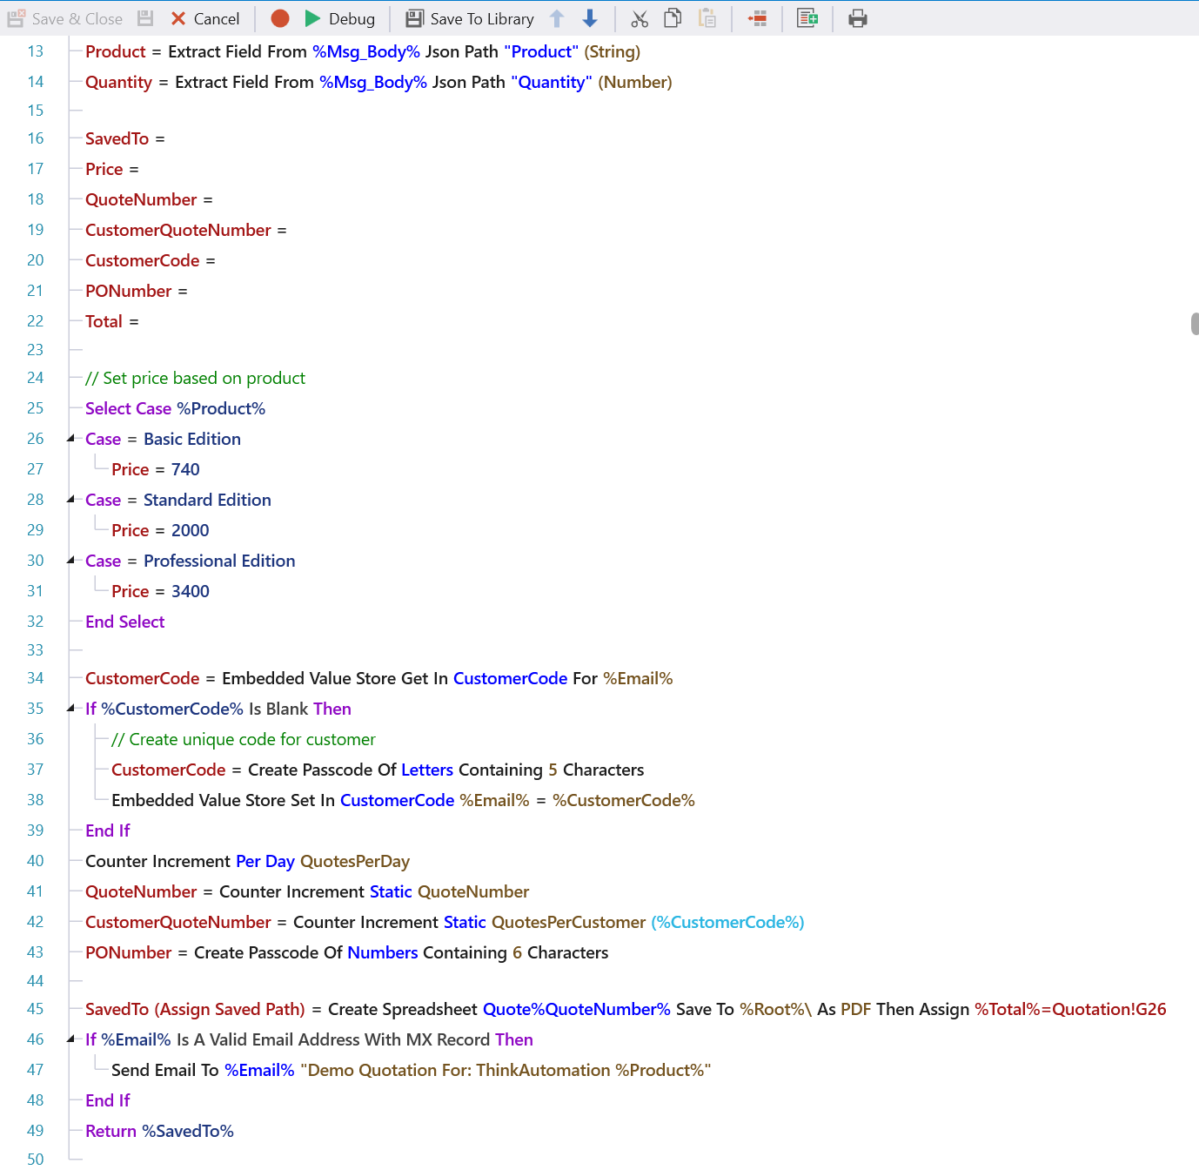Viewport: 1199px width, 1170px height.
Task: Click the vertical scrollbar thumb
Action: point(1195,323)
